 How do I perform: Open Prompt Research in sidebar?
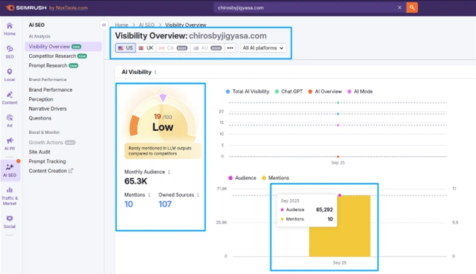coord(54,66)
